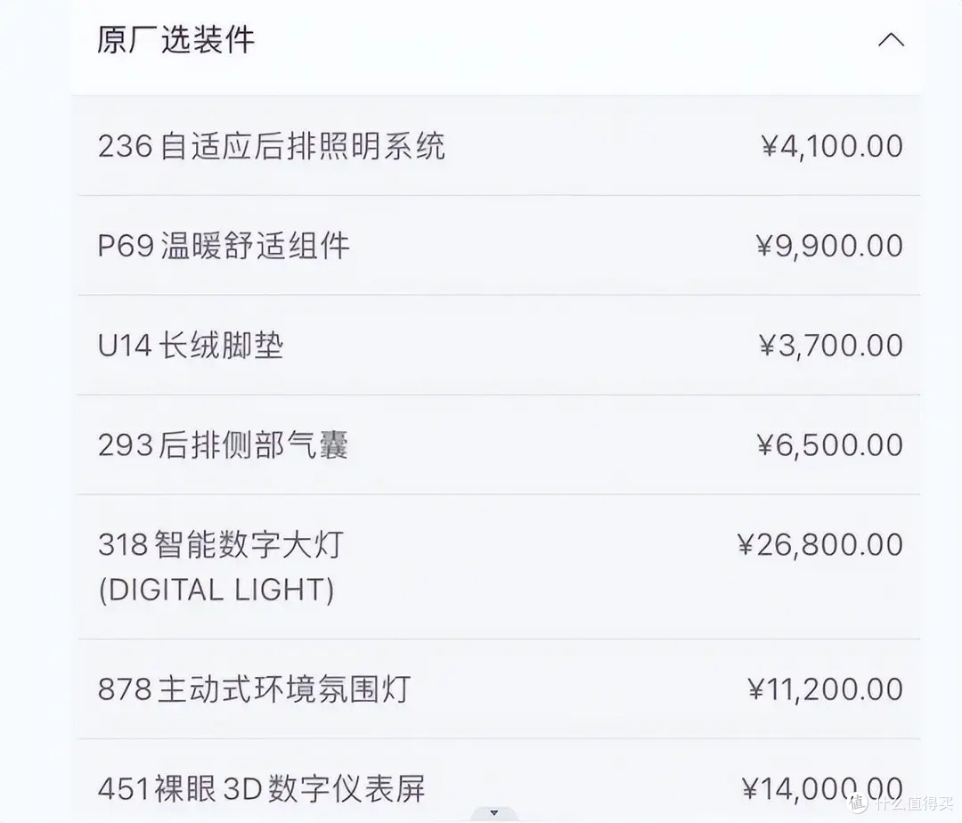Select 878 主动式环境氛围灯 row
This screenshot has height=823, width=962.
click(253, 689)
